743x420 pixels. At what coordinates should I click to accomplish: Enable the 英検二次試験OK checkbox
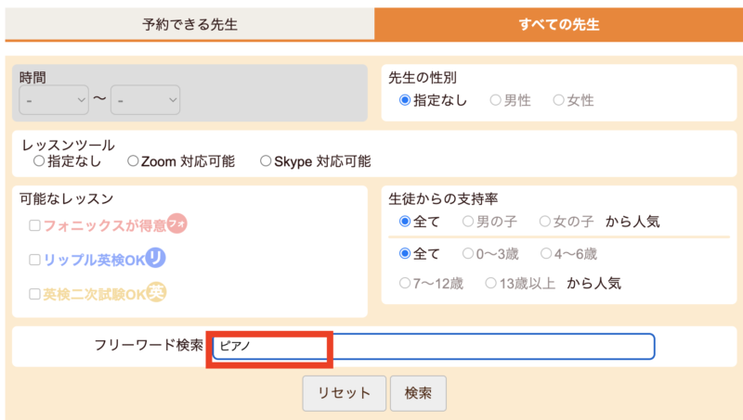tap(34, 294)
